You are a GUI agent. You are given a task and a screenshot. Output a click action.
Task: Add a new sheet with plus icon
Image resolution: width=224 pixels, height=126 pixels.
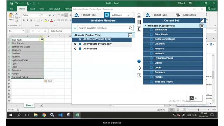point(41,105)
